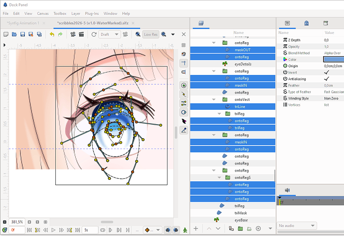Toggle animation mode green figure icon

pyautogui.click(x=185, y=230)
